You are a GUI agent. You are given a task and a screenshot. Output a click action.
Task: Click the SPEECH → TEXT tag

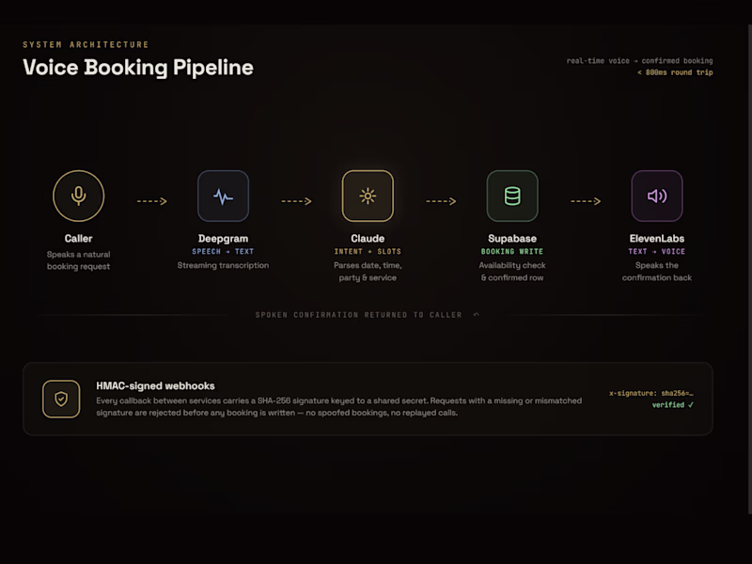pos(223,251)
